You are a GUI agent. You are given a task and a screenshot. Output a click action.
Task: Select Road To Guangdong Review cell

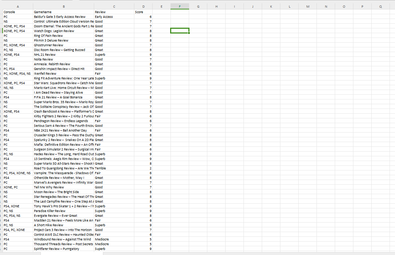pos(64,168)
